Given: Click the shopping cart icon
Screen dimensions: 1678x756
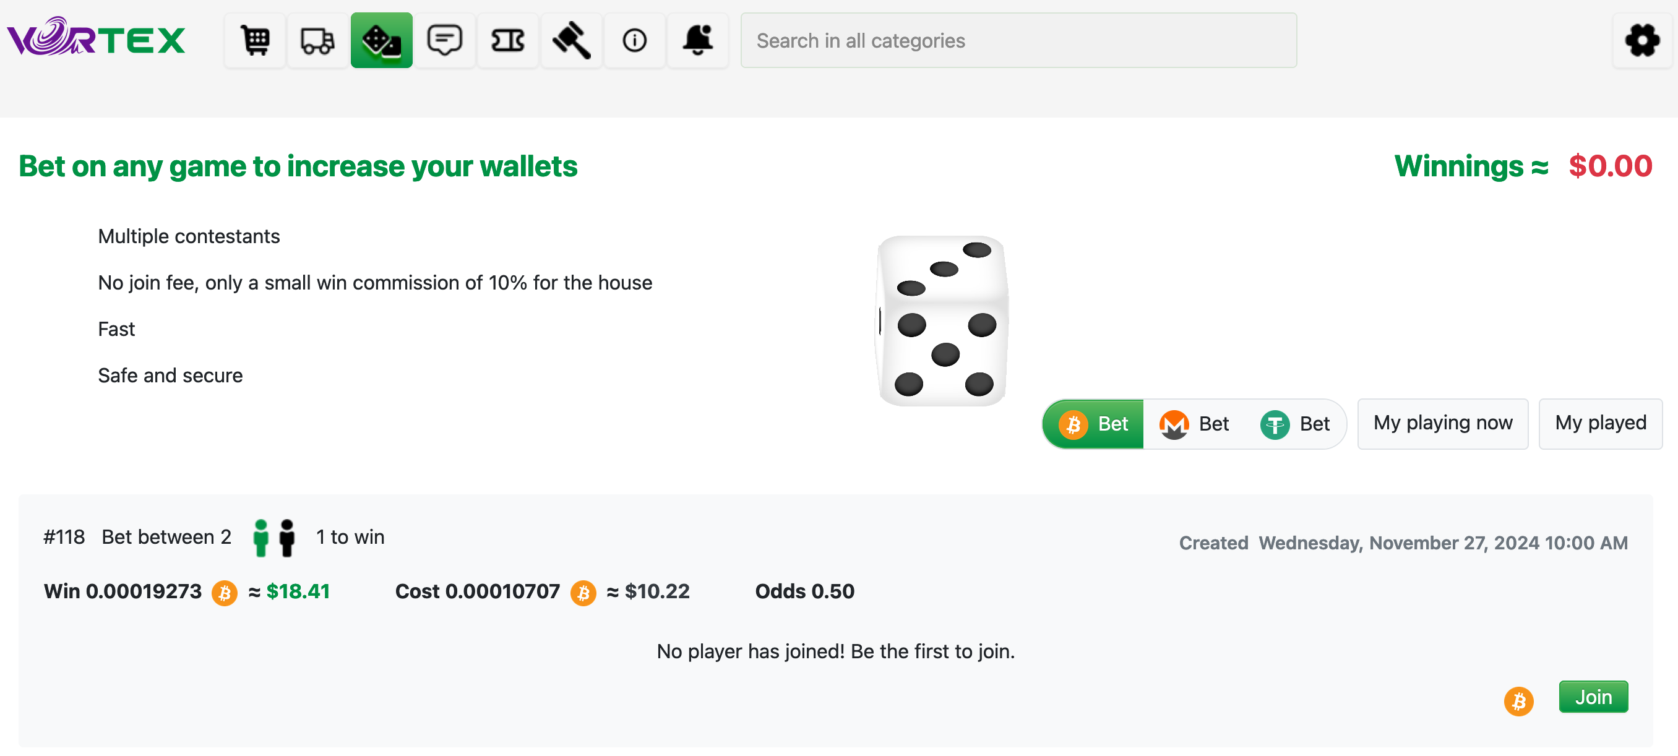Looking at the screenshot, I should 254,41.
